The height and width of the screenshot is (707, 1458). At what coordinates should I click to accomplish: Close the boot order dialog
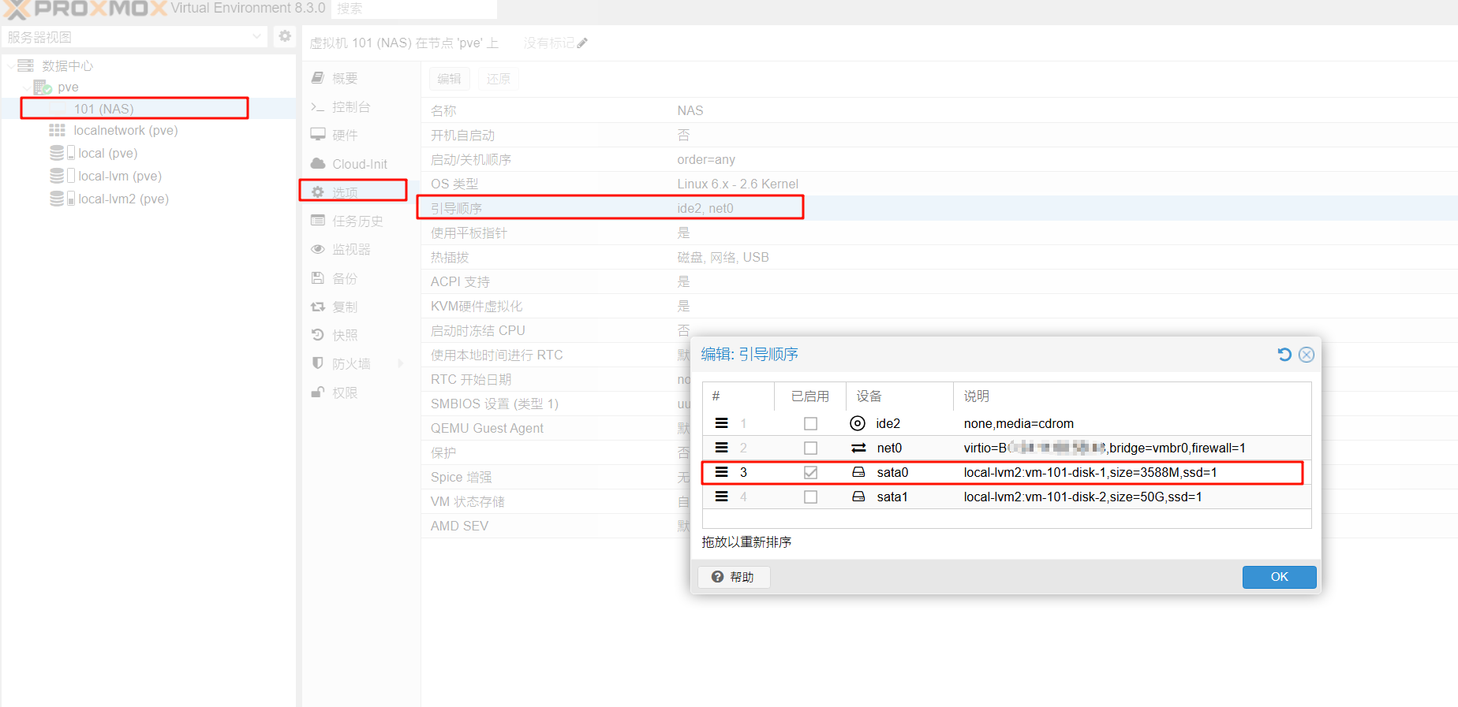pyautogui.click(x=1307, y=355)
